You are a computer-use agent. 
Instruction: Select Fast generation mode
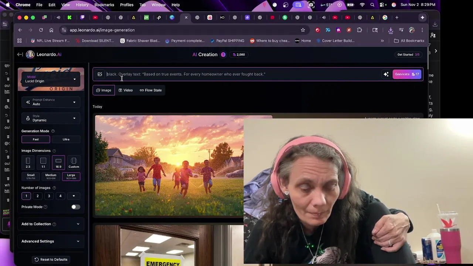[x=36, y=139]
